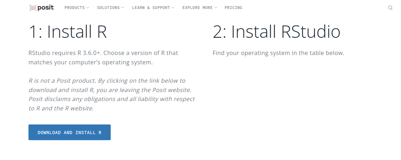This screenshot has height=160, width=401.
Task: Click 'matches your computer's operating system' line
Action: [x=91, y=62]
